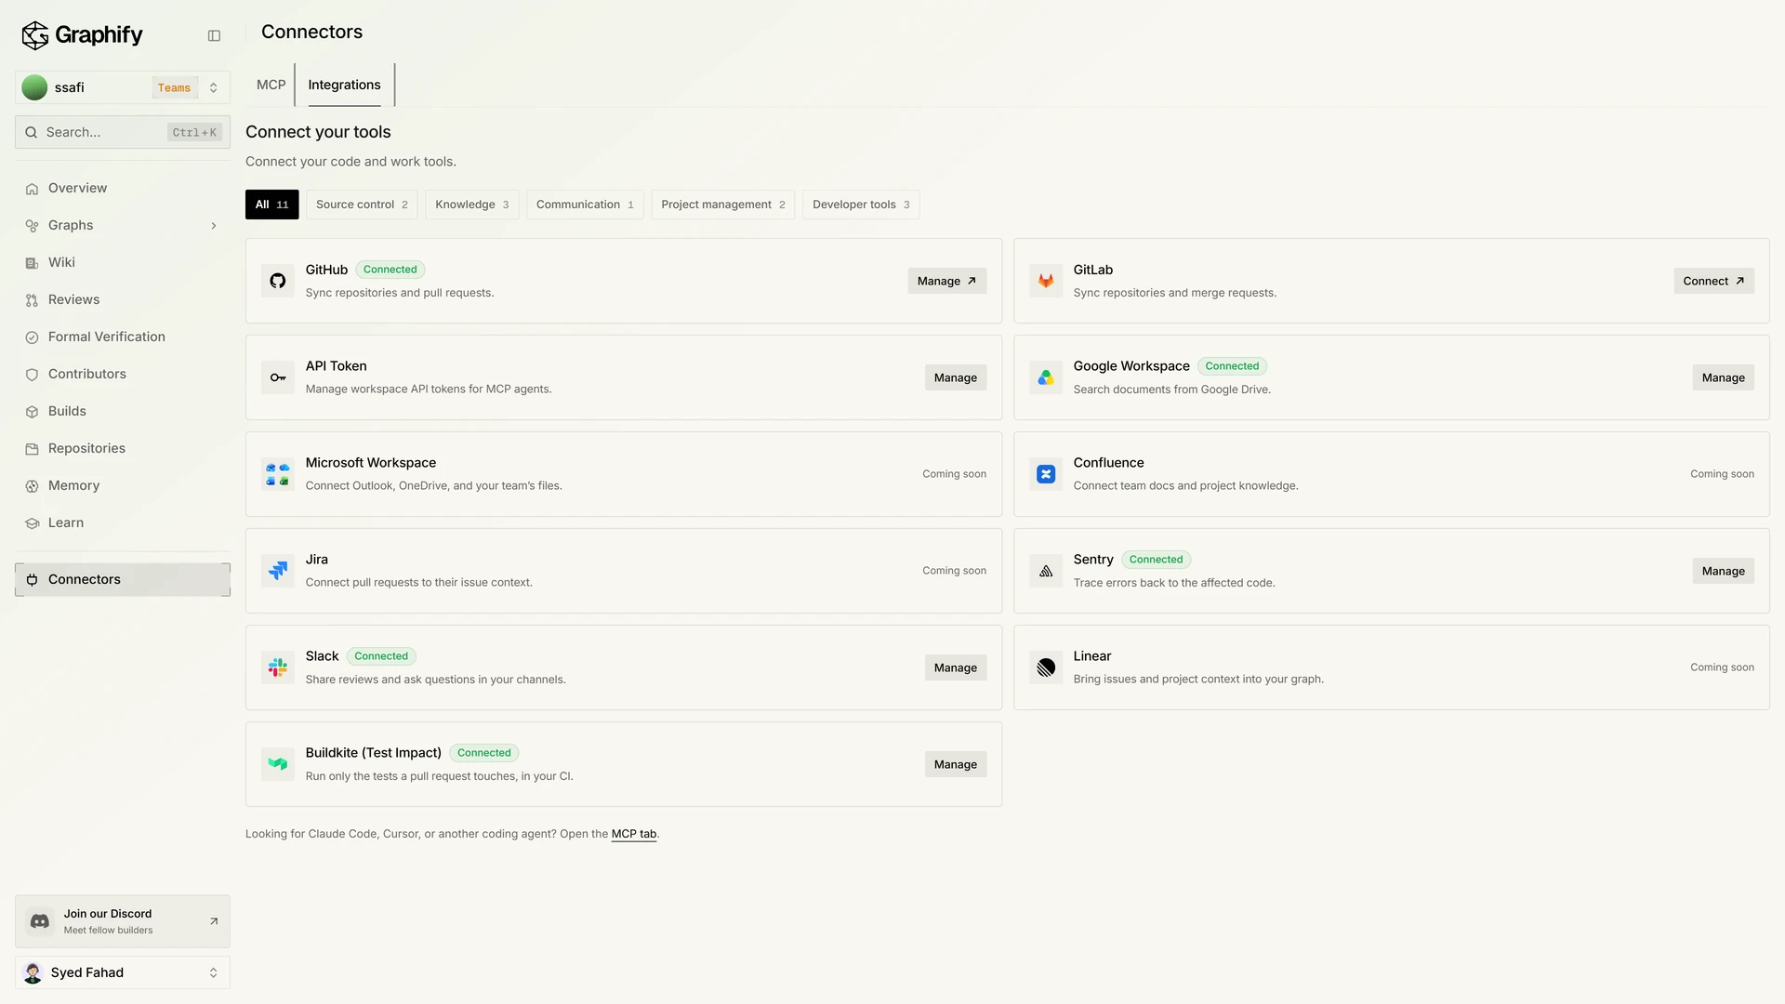Go to the Repositories sidebar item
1785x1004 pixels.
click(123, 448)
